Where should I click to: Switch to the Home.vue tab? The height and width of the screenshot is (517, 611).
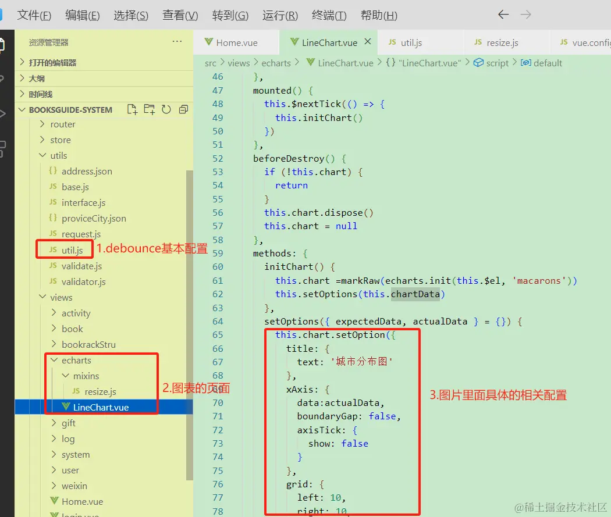(236, 42)
